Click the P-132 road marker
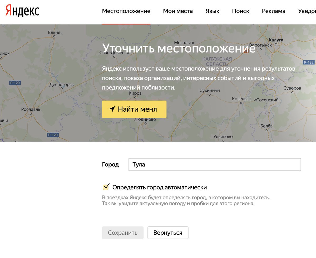This screenshot has height=258, width=316. pos(309,62)
